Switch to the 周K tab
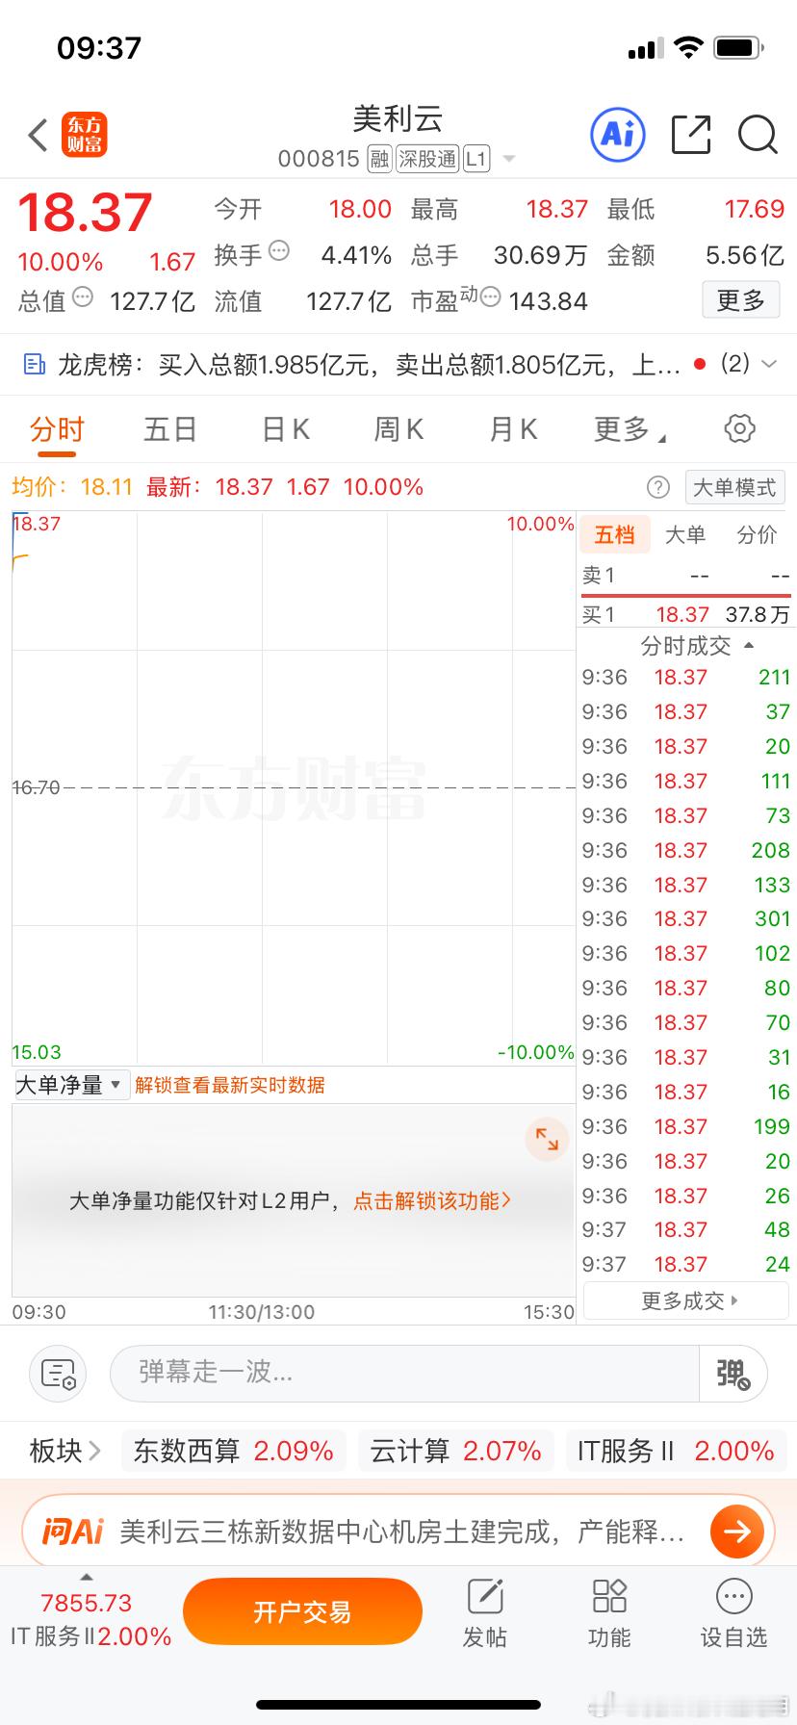The image size is (797, 1725). [x=398, y=429]
